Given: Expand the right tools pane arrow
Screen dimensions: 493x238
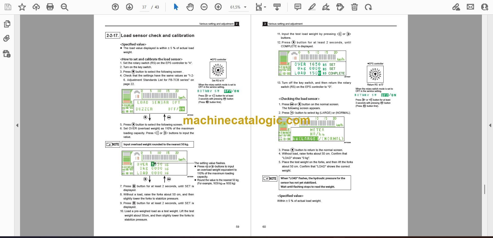Looking at the screenshot, I should [x=490, y=125].
